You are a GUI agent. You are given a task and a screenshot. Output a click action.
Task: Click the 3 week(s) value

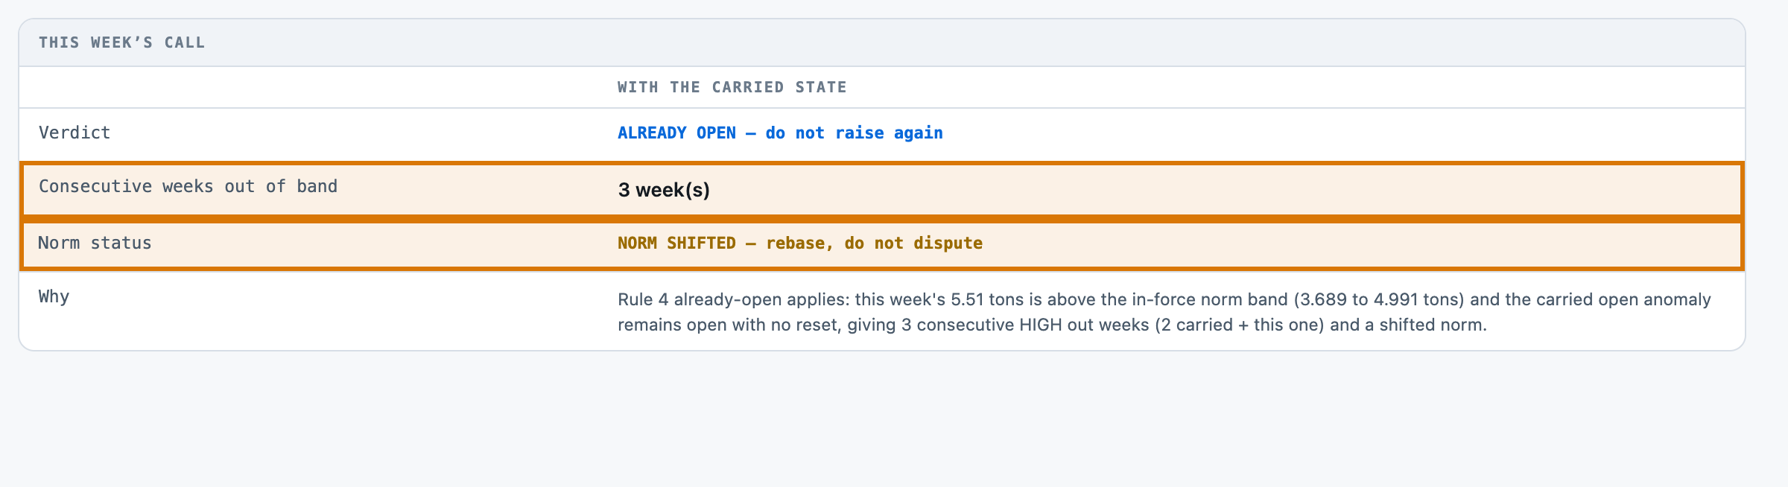(664, 190)
